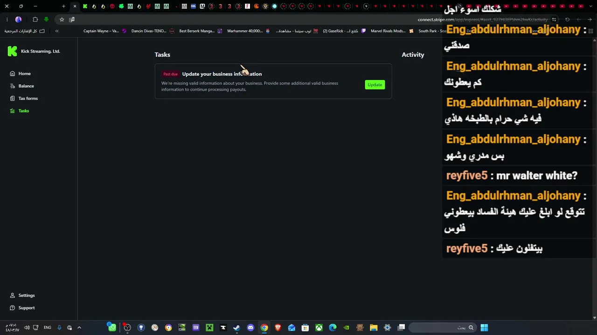Open the browser extensions puzzle icon

point(35,20)
